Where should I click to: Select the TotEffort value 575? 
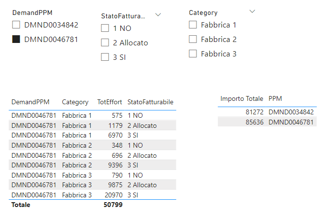[117, 115]
